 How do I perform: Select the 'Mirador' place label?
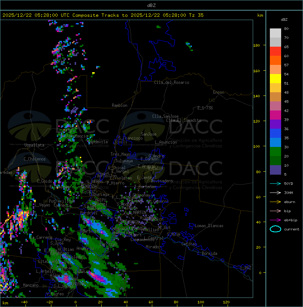click(153, 247)
